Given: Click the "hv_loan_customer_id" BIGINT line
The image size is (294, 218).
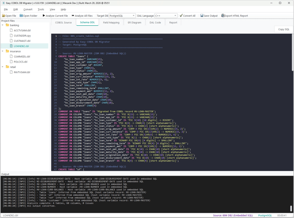Looking at the screenshot, I should pos(83,65).
